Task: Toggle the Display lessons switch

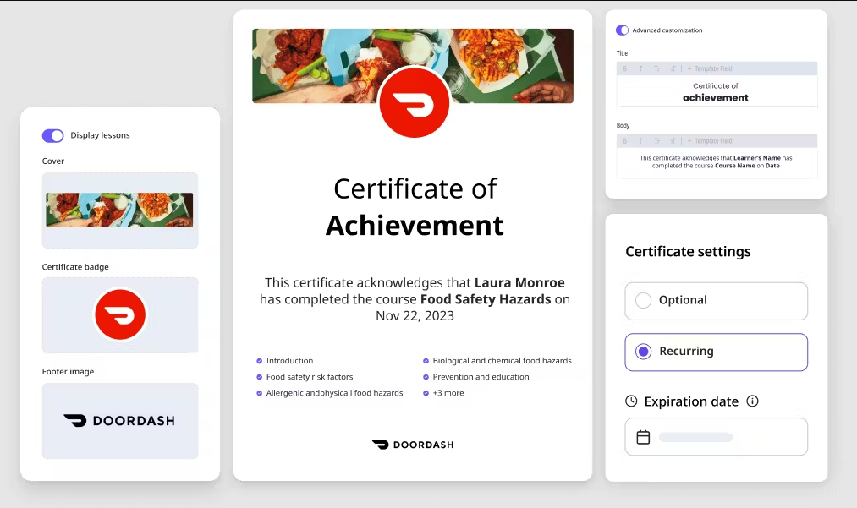Action: tap(53, 135)
